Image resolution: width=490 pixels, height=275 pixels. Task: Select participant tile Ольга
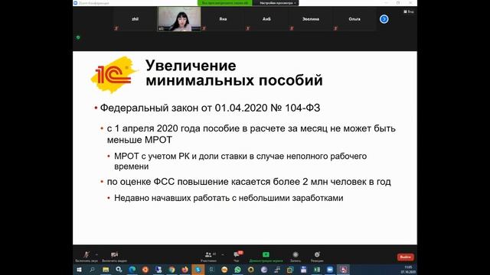pos(354,19)
